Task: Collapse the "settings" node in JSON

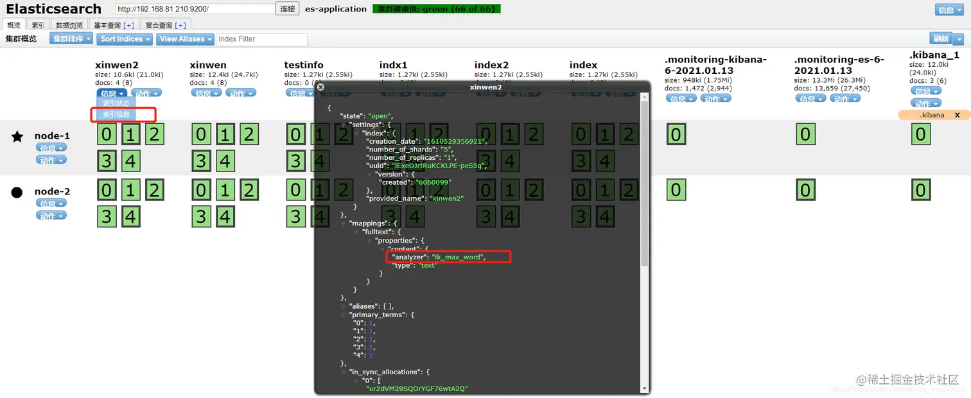Action: (x=345, y=125)
